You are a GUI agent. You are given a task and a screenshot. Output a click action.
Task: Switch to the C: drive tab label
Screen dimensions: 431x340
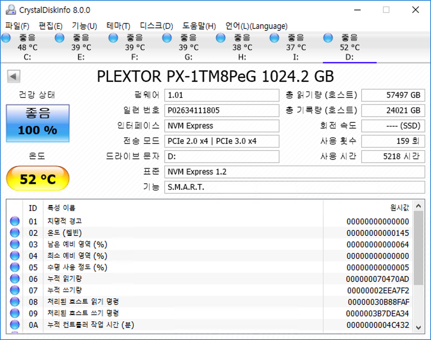pos(27,57)
